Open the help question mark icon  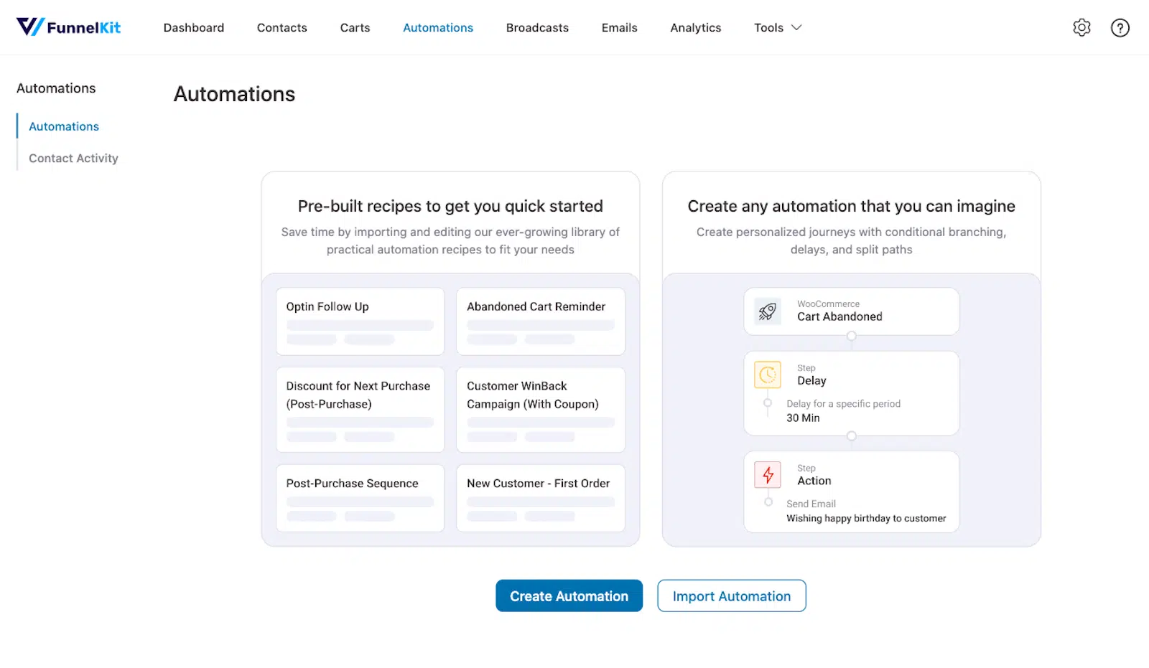point(1120,27)
